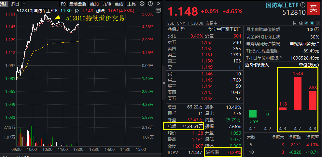Open the ETF info exclamation icon
Image resolution: width=322 pixels, height=157 pixels.
pos(303,5)
